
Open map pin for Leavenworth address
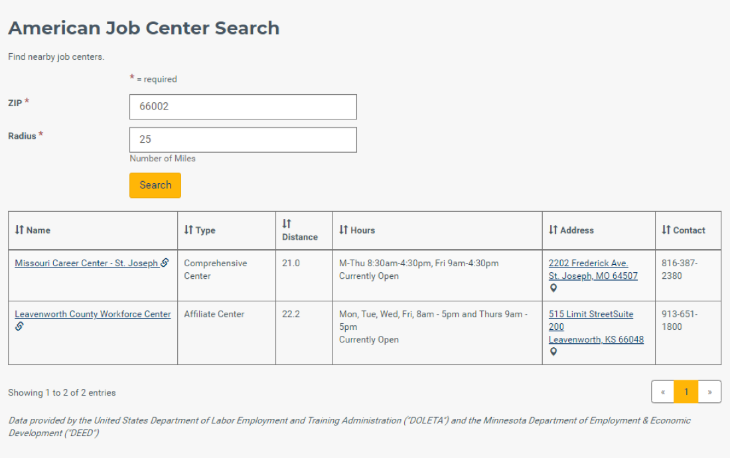click(x=553, y=352)
